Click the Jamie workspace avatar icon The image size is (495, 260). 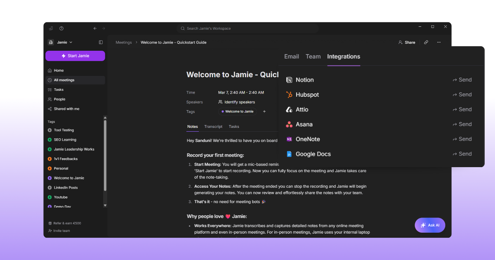click(x=51, y=42)
